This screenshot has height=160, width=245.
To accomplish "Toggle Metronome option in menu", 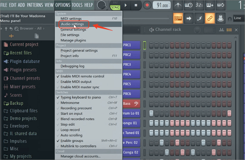I will tap(89, 103).
